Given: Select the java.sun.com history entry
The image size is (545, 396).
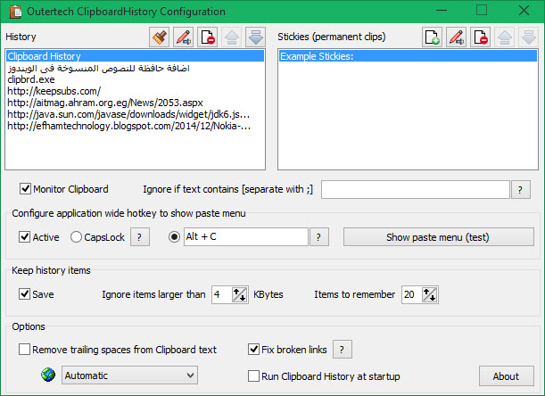Looking at the screenshot, I should [136, 114].
